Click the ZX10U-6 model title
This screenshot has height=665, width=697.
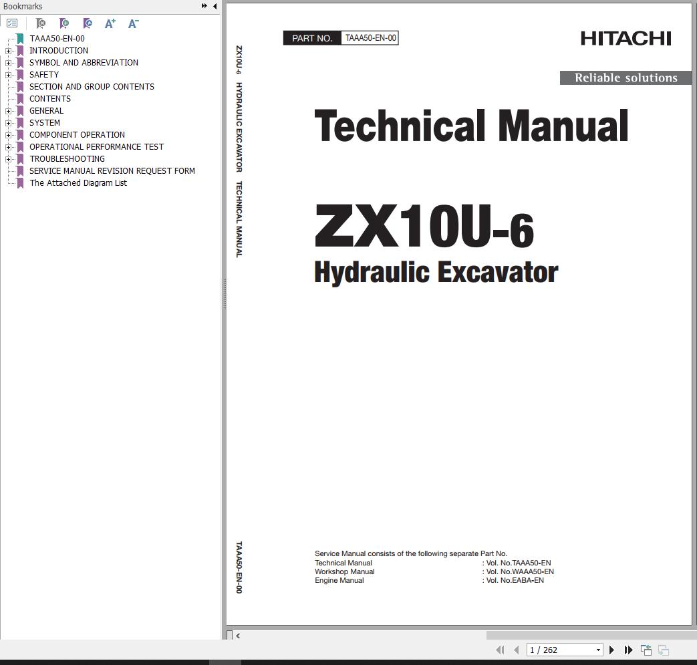click(424, 225)
